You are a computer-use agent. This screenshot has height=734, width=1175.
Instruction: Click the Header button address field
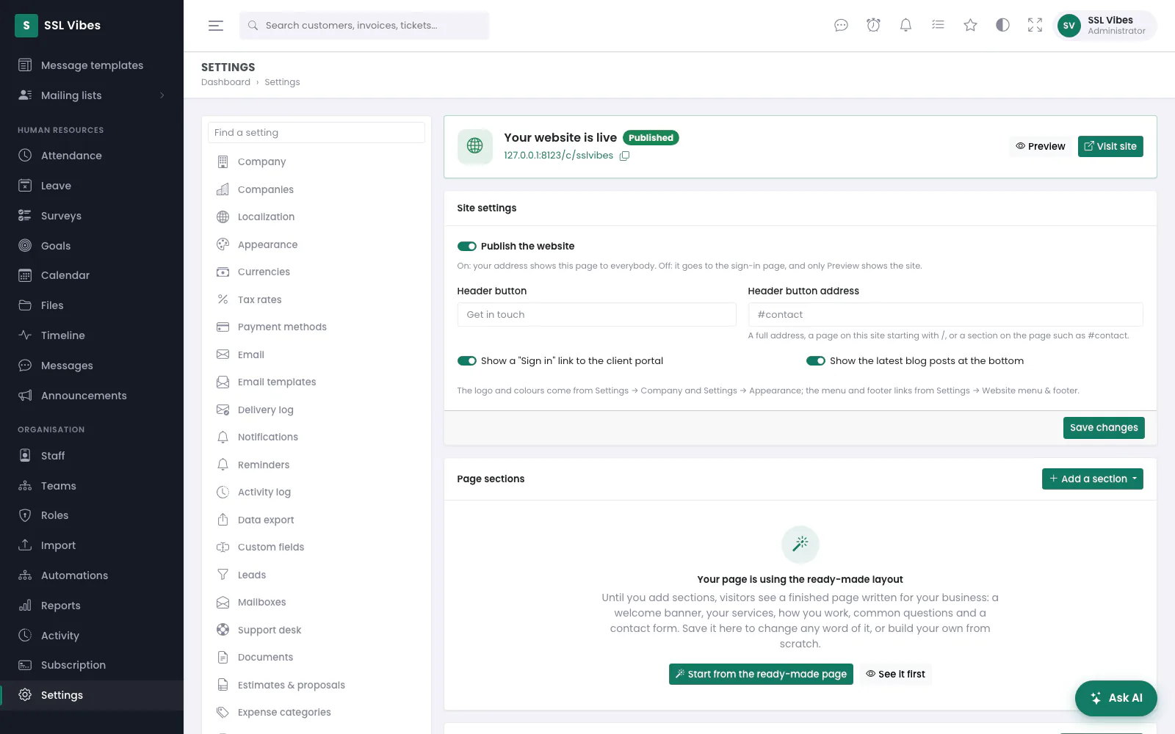coord(945,315)
